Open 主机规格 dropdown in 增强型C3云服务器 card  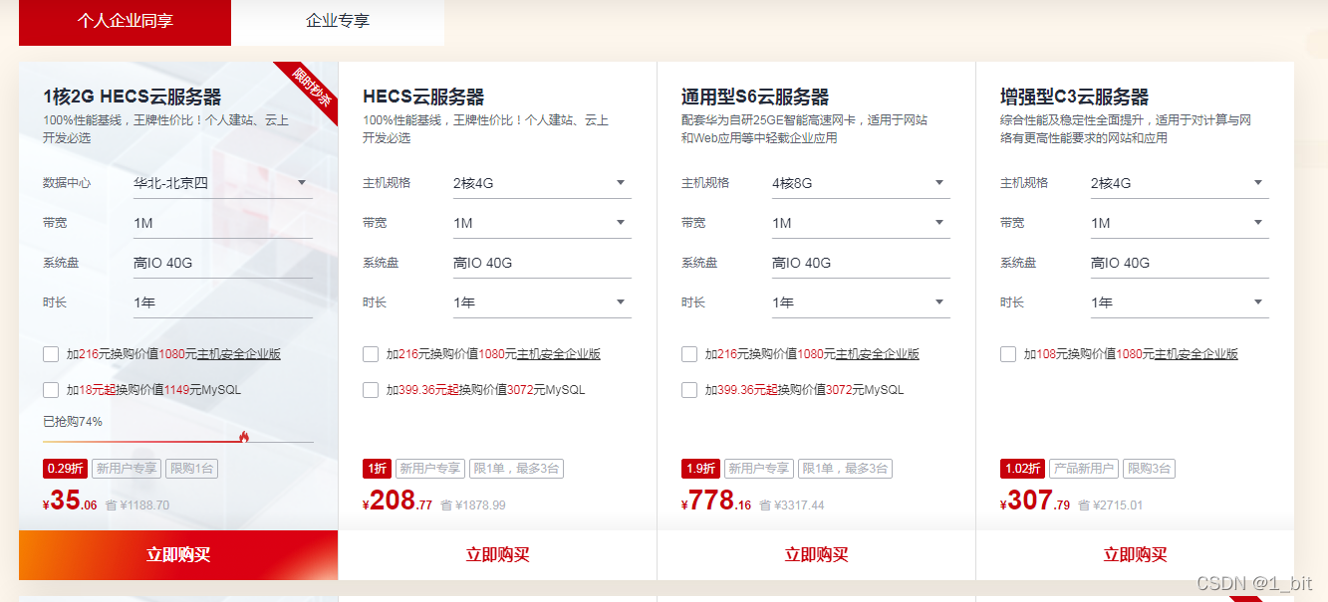1180,183
